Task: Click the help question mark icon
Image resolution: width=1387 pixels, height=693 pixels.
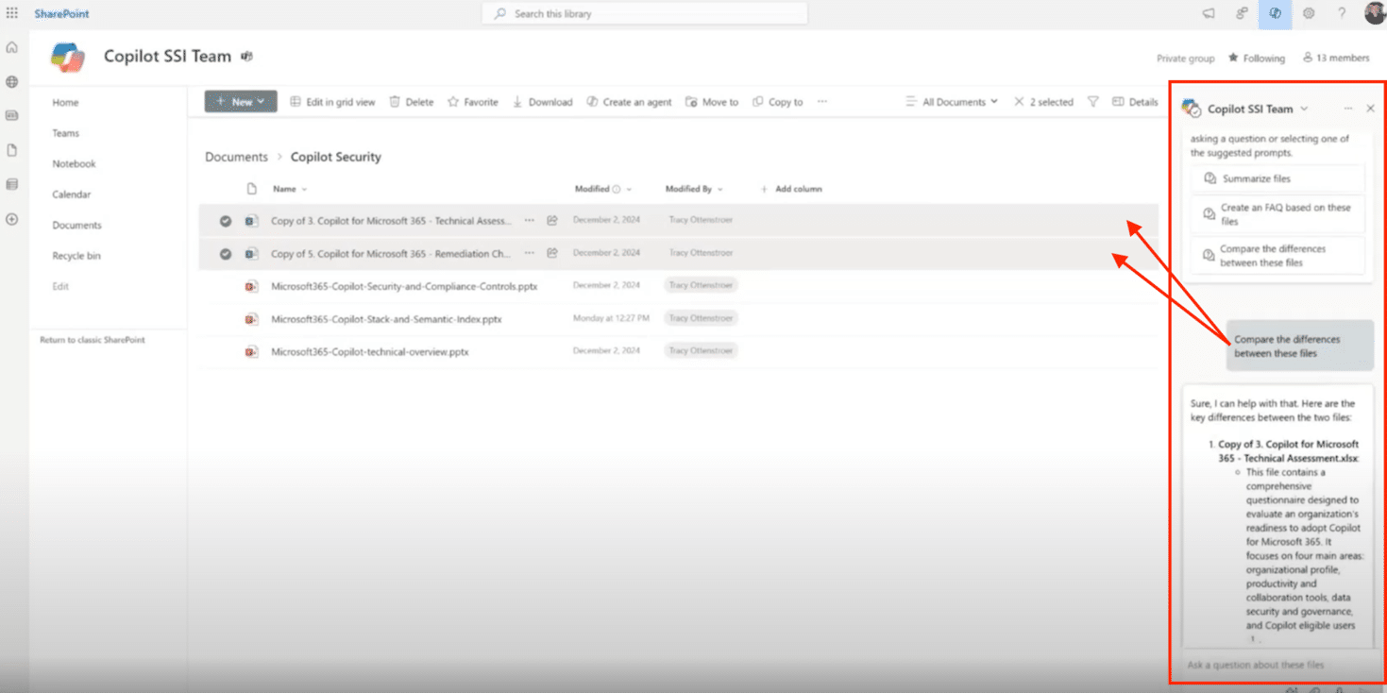Action: [x=1342, y=13]
